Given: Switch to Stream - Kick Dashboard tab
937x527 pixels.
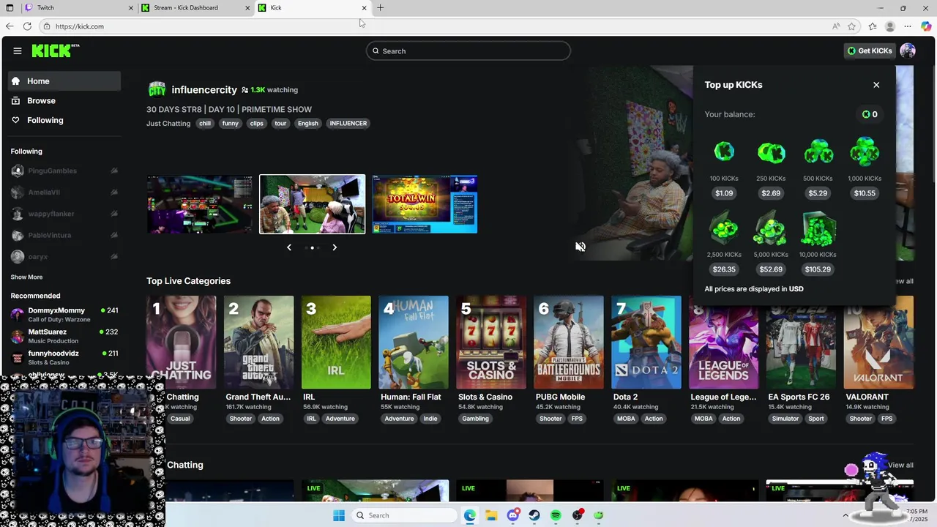Looking at the screenshot, I should click(x=196, y=7).
